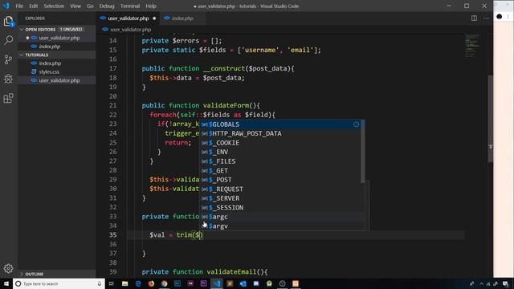This screenshot has height=289, width=514.
Task: Open the Manage gear menu
Action: [8, 268]
